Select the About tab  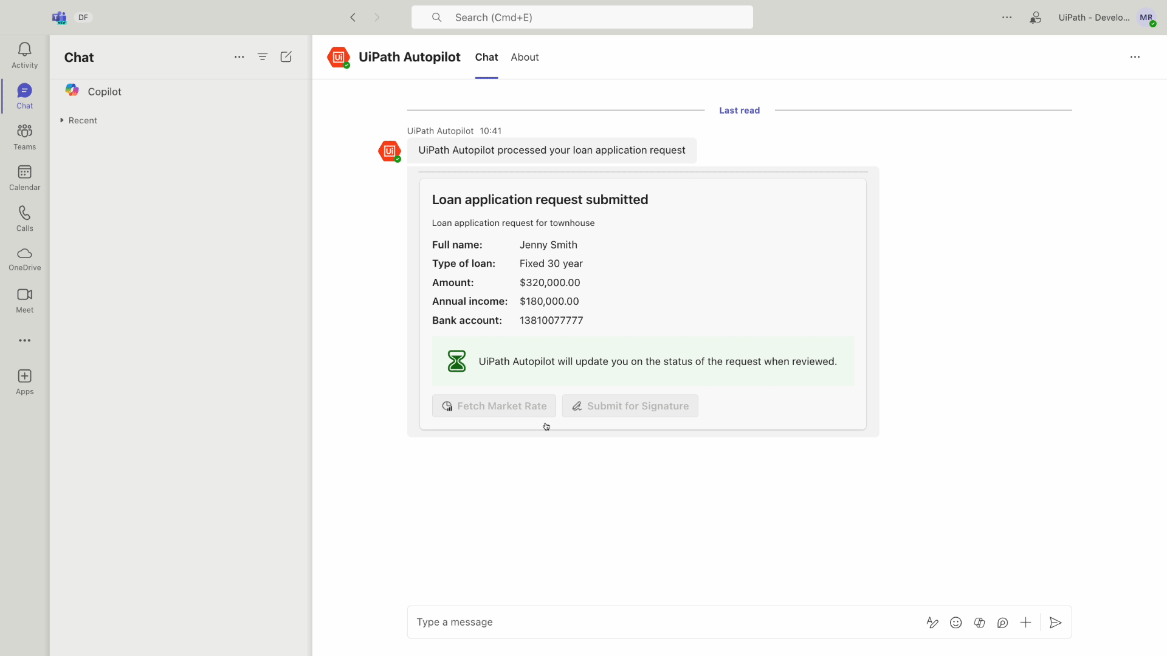click(x=525, y=57)
